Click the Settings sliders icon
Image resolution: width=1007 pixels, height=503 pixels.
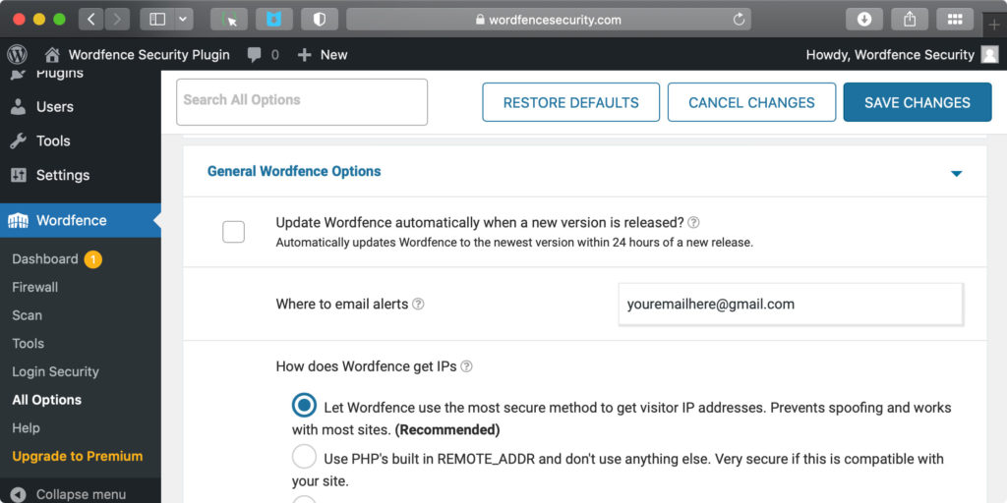click(19, 175)
